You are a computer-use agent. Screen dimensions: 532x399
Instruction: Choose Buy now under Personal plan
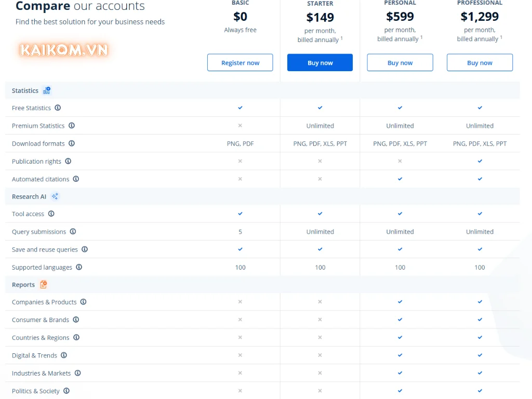[x=400, y=63]
